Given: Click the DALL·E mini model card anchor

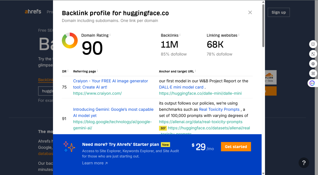Looking at the screenshot, I should (x=181, y=87).
